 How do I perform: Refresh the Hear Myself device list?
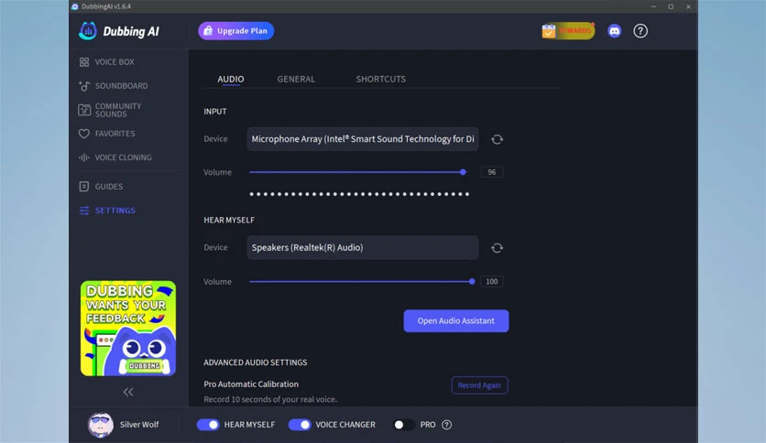(497, 248)
